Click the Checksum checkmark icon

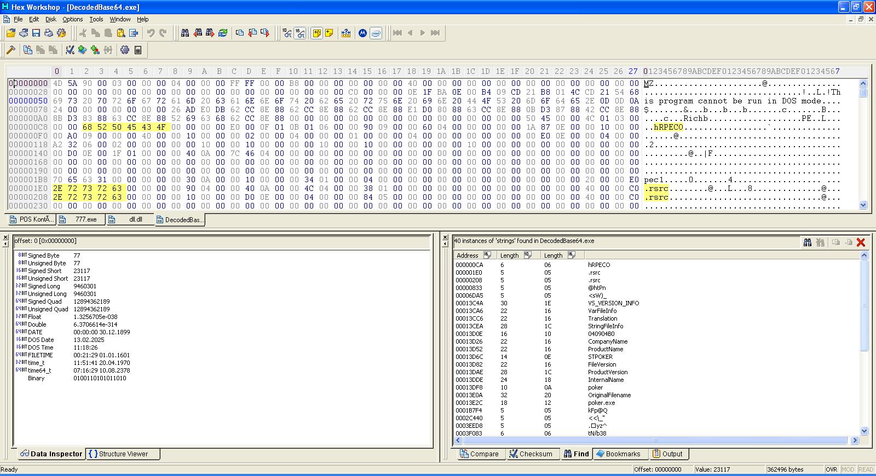[x=70, y=50]
